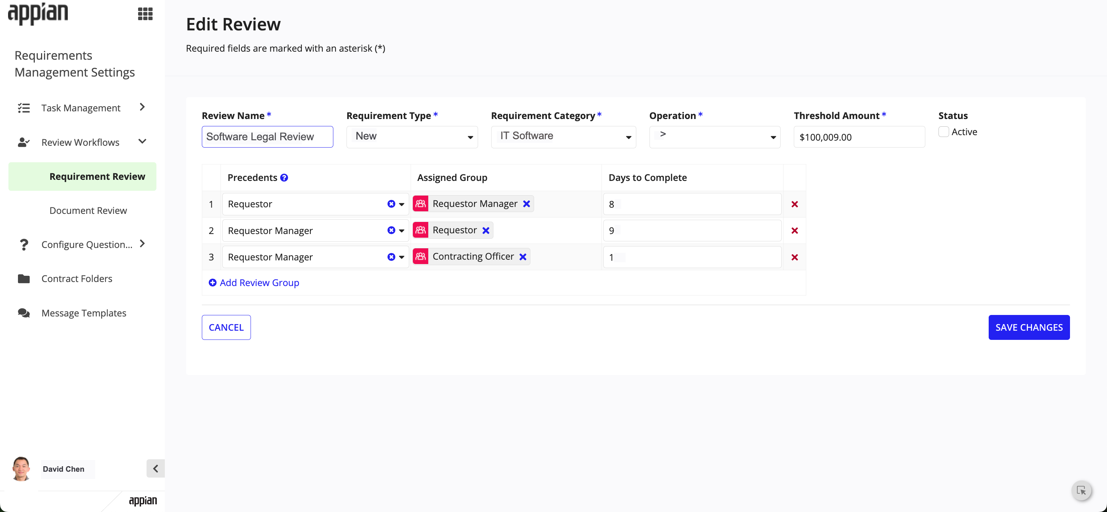
Task: Click the cursor icon at bottom right
Action: click(1081, 490)
